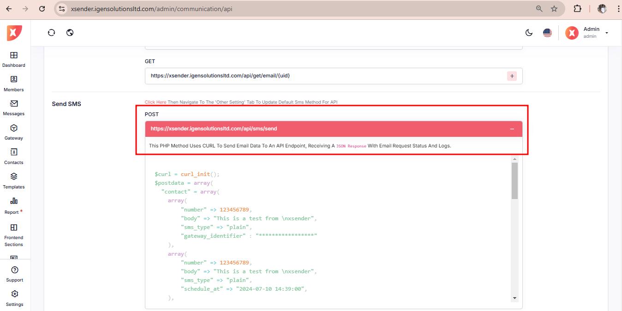Open the Support menu item

pyautogui.click(x=14, y=270)
